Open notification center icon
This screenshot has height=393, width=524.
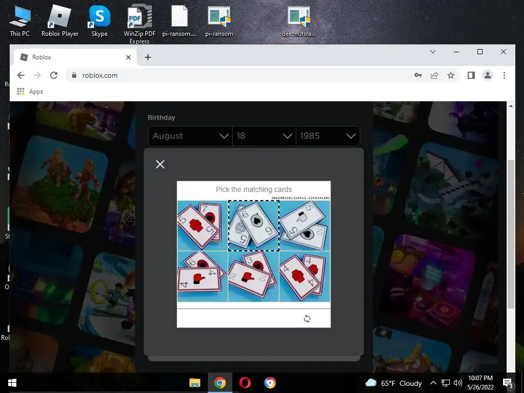(508, 383)
